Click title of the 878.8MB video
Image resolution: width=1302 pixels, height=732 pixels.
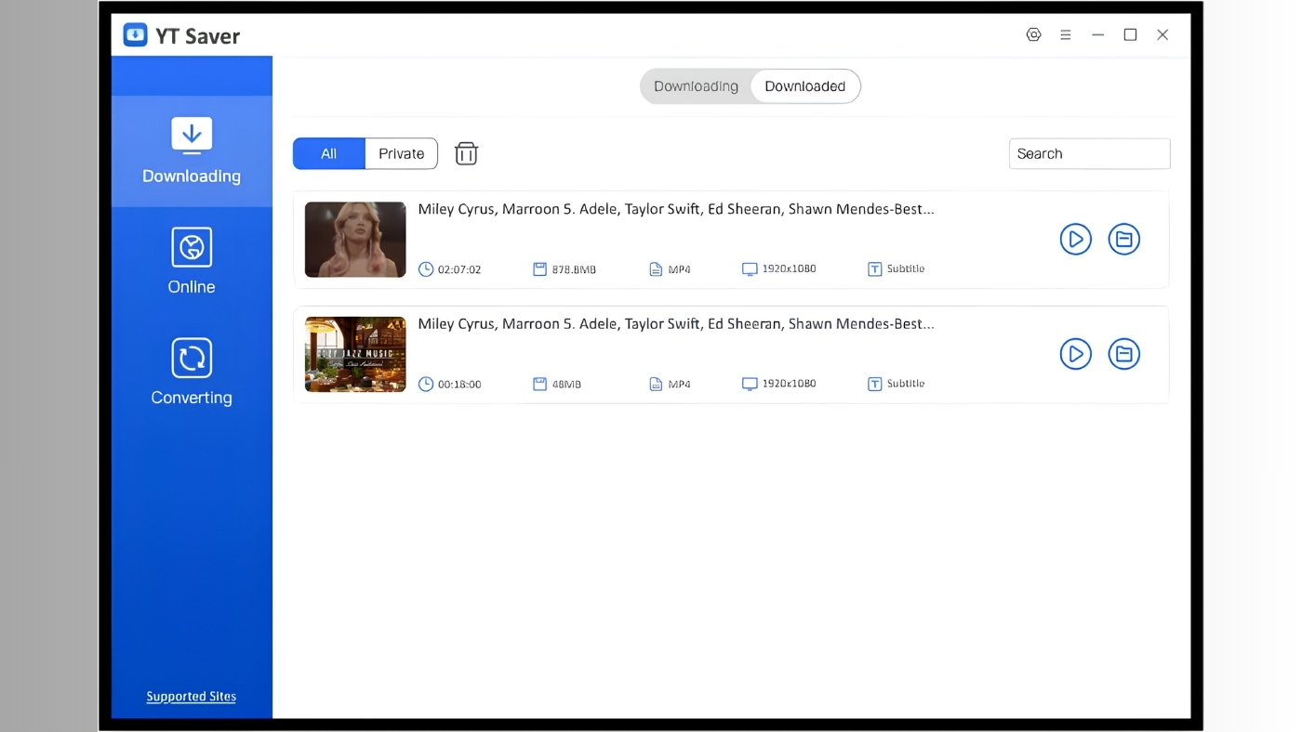pos(676,209)
